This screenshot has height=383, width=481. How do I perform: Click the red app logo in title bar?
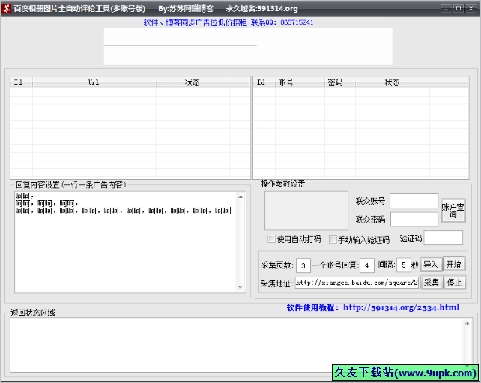pos(6,8)
